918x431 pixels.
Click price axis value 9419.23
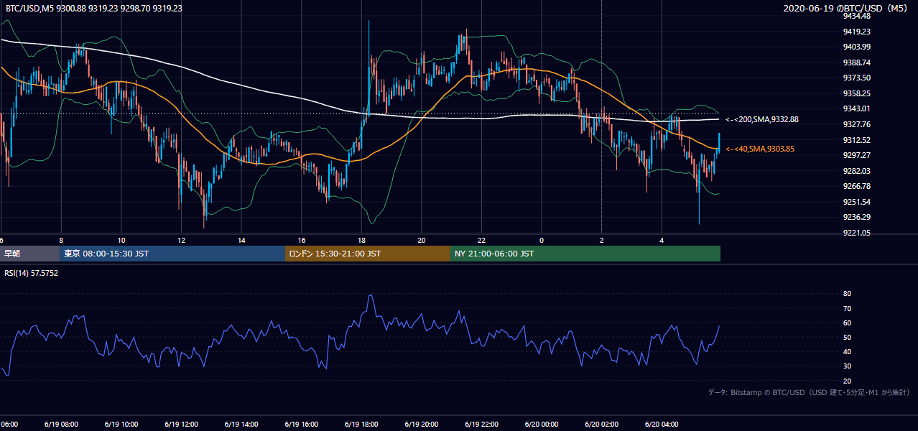pos(857,32)
